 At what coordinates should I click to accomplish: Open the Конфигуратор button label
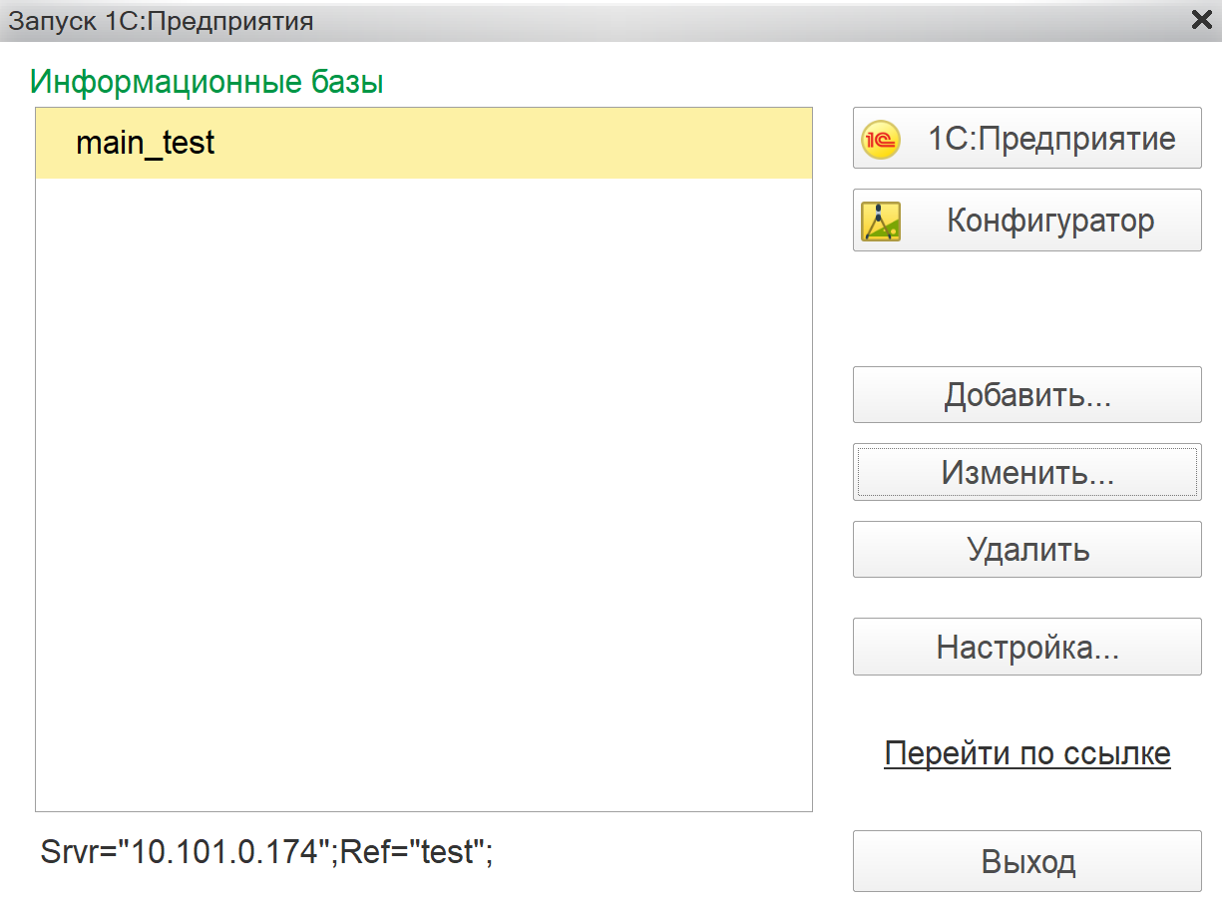pyautogui.click(x=1050, y=221)
